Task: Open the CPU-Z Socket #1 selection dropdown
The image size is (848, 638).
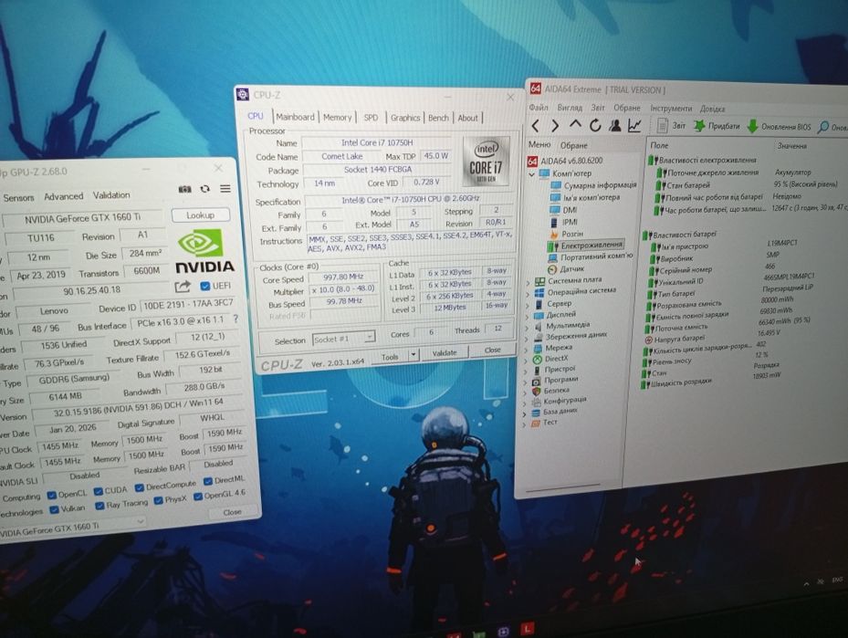Action: 370,338
